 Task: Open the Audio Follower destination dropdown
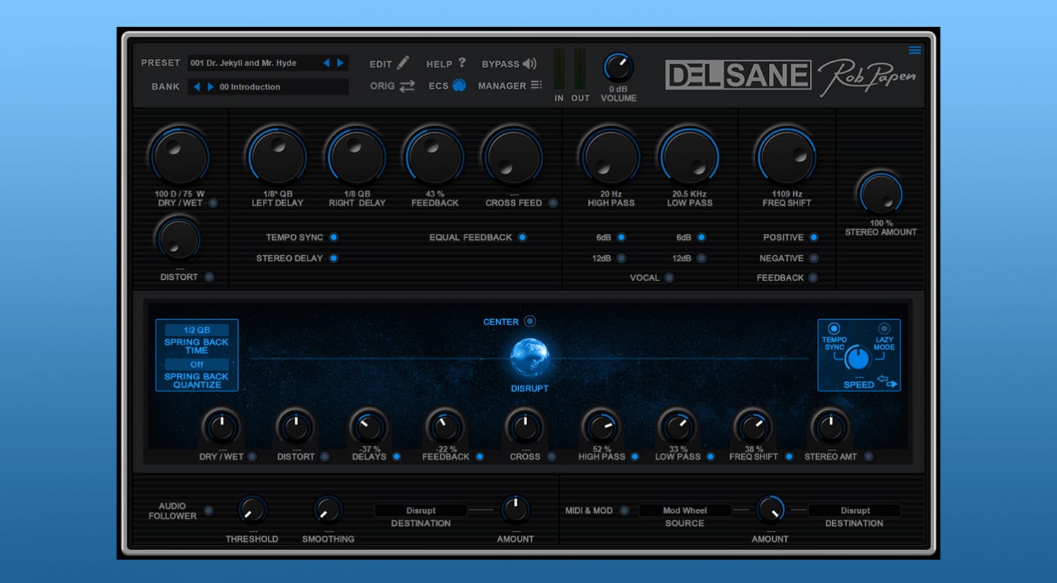pos(420,510)
